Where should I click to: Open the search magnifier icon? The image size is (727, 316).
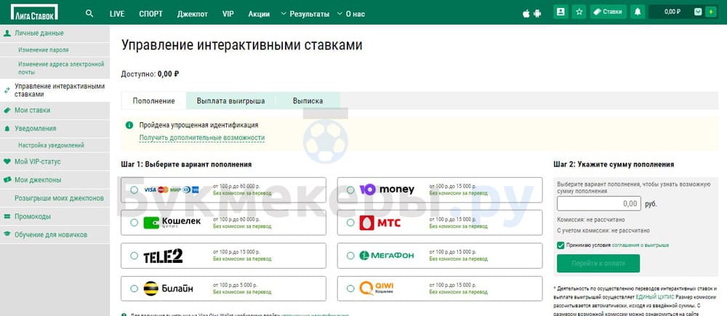89,13
